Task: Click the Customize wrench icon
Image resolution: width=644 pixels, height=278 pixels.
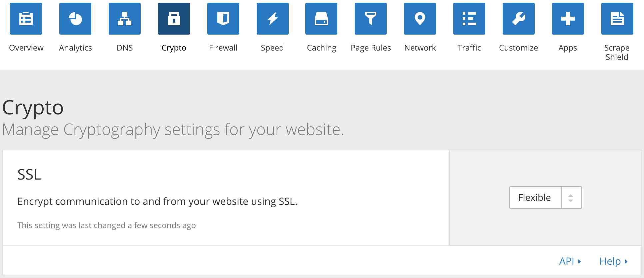Action: [518, 19]
